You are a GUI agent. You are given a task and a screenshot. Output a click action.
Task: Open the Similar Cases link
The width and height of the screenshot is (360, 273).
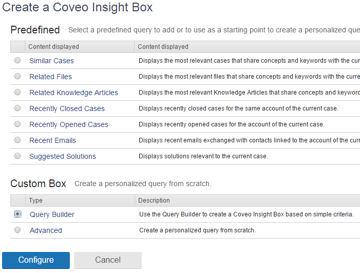coord(52,61)
